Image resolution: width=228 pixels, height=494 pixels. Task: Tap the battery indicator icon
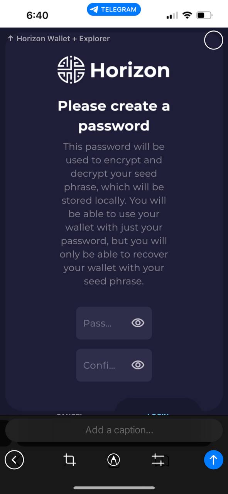204,15
